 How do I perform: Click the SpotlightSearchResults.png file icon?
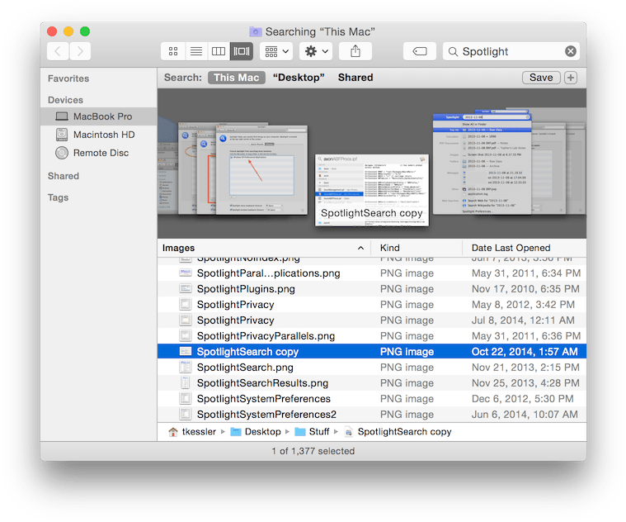186,382
